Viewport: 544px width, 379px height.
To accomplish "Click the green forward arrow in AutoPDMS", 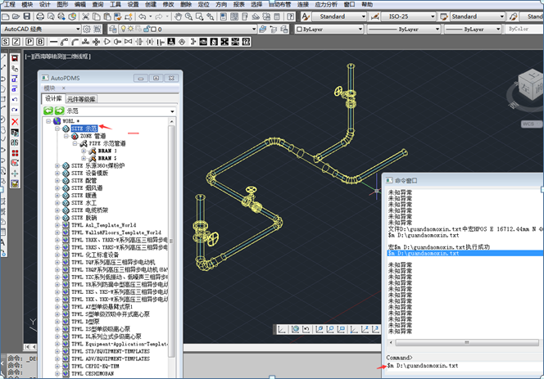I will coord(59,111).
